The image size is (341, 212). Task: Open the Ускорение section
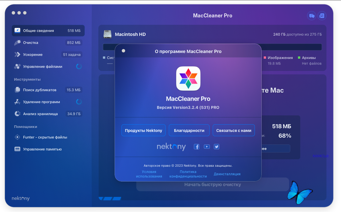pos(48,55)
